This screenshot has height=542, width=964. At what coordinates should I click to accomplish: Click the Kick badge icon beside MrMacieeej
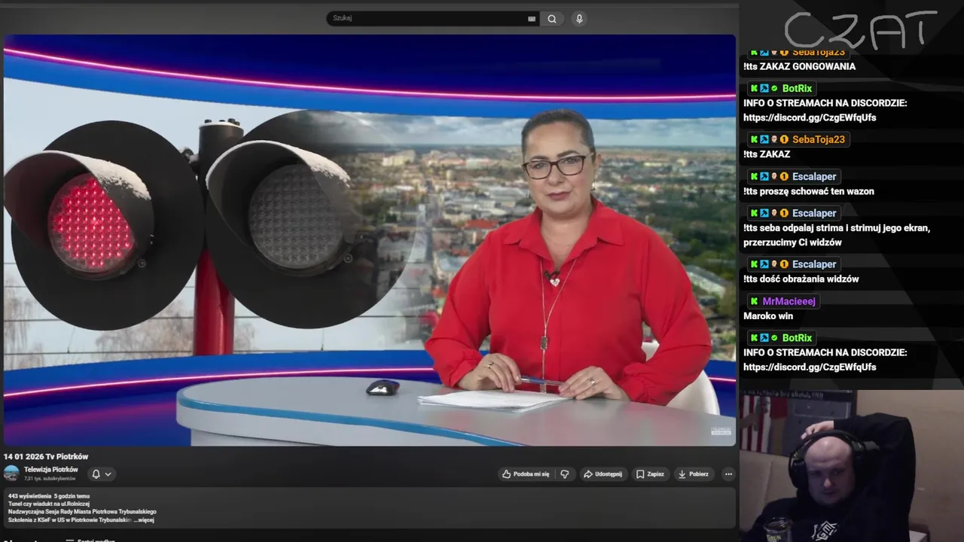[754, 301]
